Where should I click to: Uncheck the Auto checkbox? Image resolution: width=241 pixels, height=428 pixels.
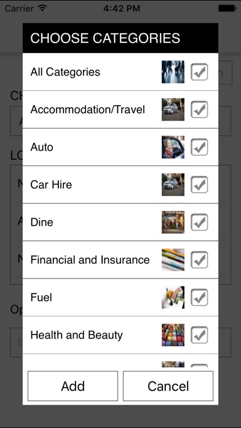coord(199,147)
